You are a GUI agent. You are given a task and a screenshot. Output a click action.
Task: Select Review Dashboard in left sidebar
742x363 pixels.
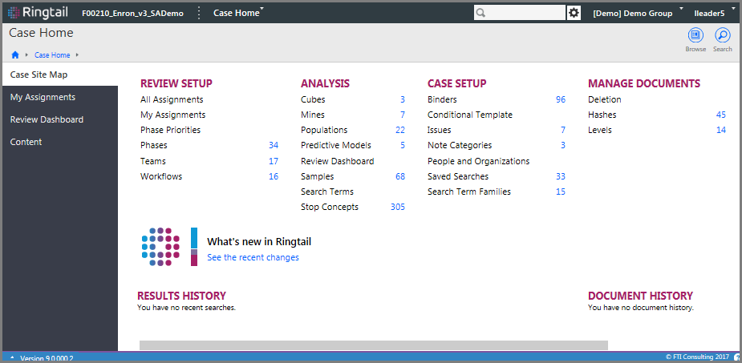pos(60,119)
